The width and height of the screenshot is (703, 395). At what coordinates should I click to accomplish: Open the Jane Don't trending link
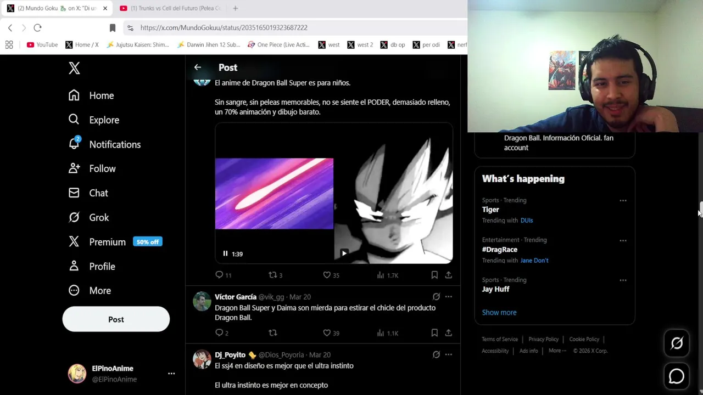click(534, 261)
